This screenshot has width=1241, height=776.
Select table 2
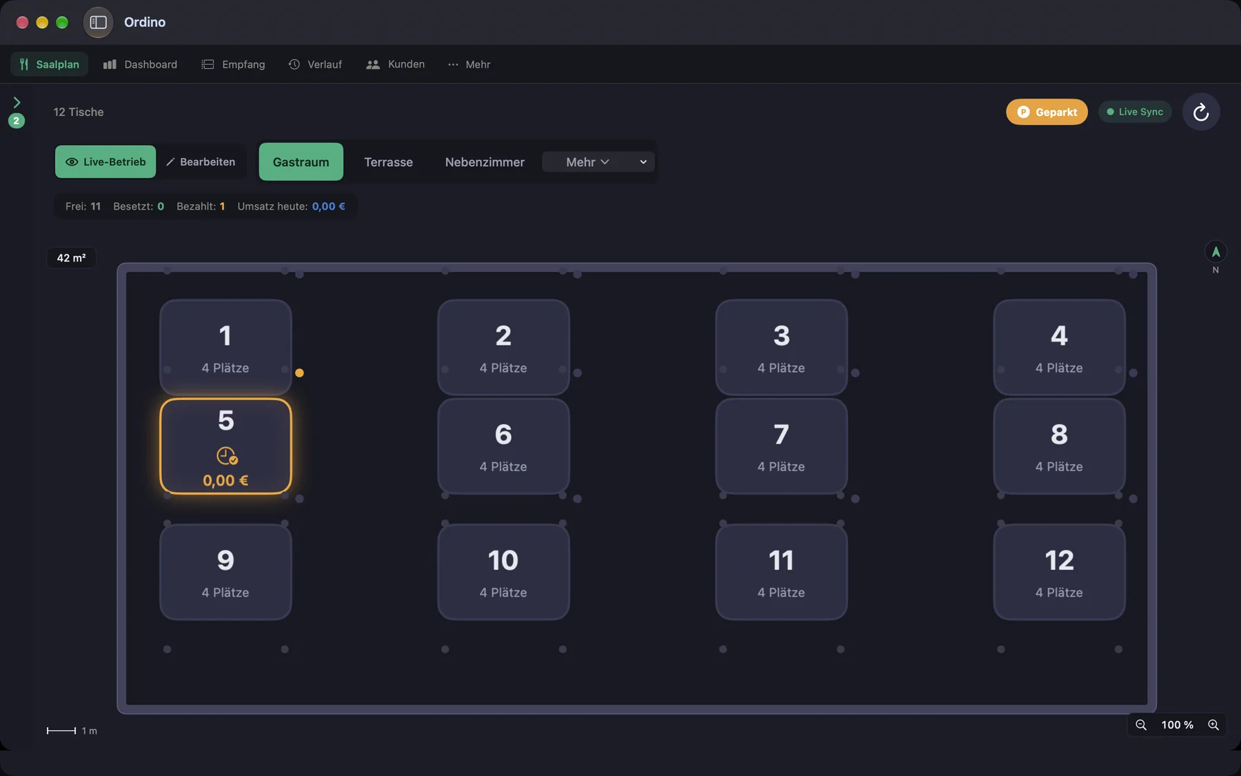503,348
